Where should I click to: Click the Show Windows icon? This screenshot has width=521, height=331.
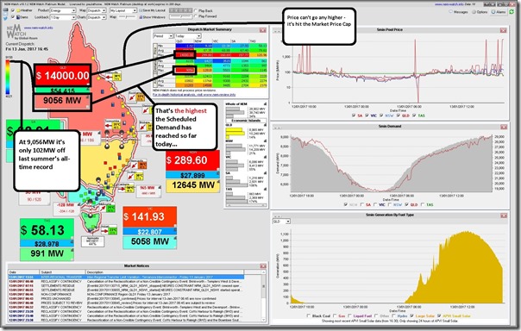click(x=141, y=16)
